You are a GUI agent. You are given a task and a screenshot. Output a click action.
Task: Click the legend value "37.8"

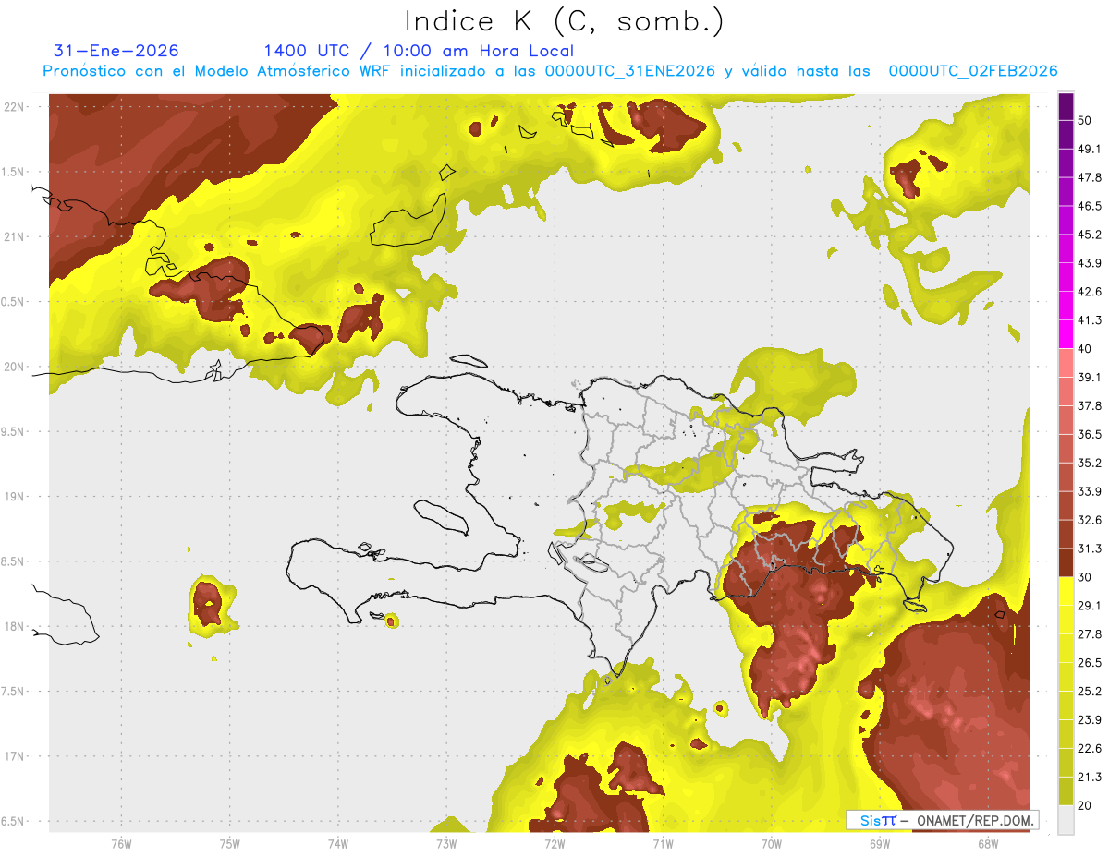[1090, 405]
